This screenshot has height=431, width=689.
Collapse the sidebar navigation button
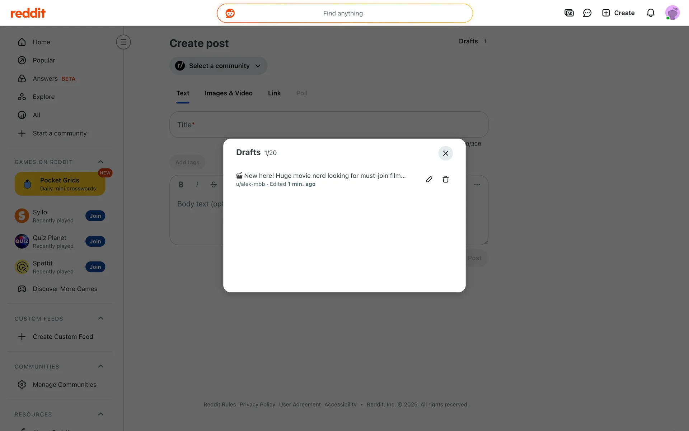coord(123,42)
